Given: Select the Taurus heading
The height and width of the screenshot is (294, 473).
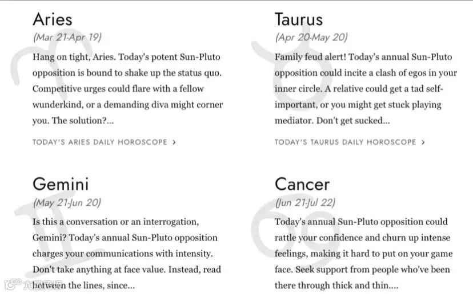Looking at the screenshot, I should (299, 19).
